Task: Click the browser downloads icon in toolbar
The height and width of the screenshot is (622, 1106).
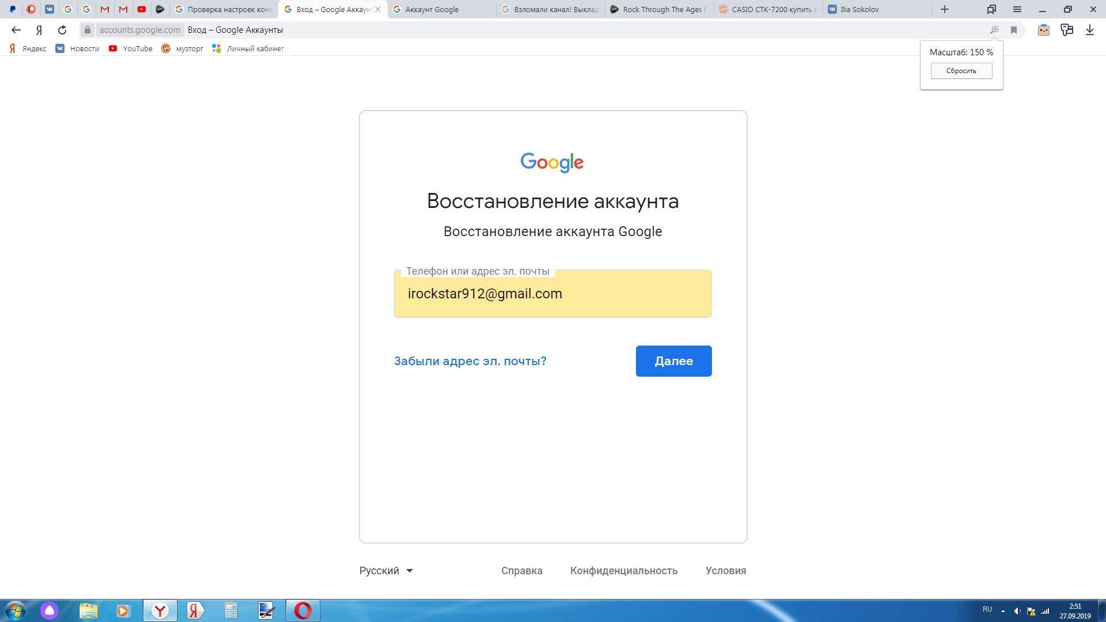Action: 1091,29
